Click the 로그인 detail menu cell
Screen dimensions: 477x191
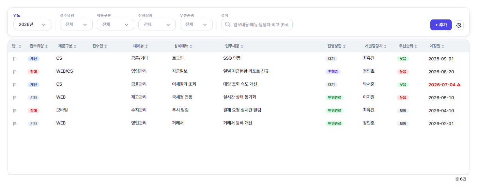point(178,58)
